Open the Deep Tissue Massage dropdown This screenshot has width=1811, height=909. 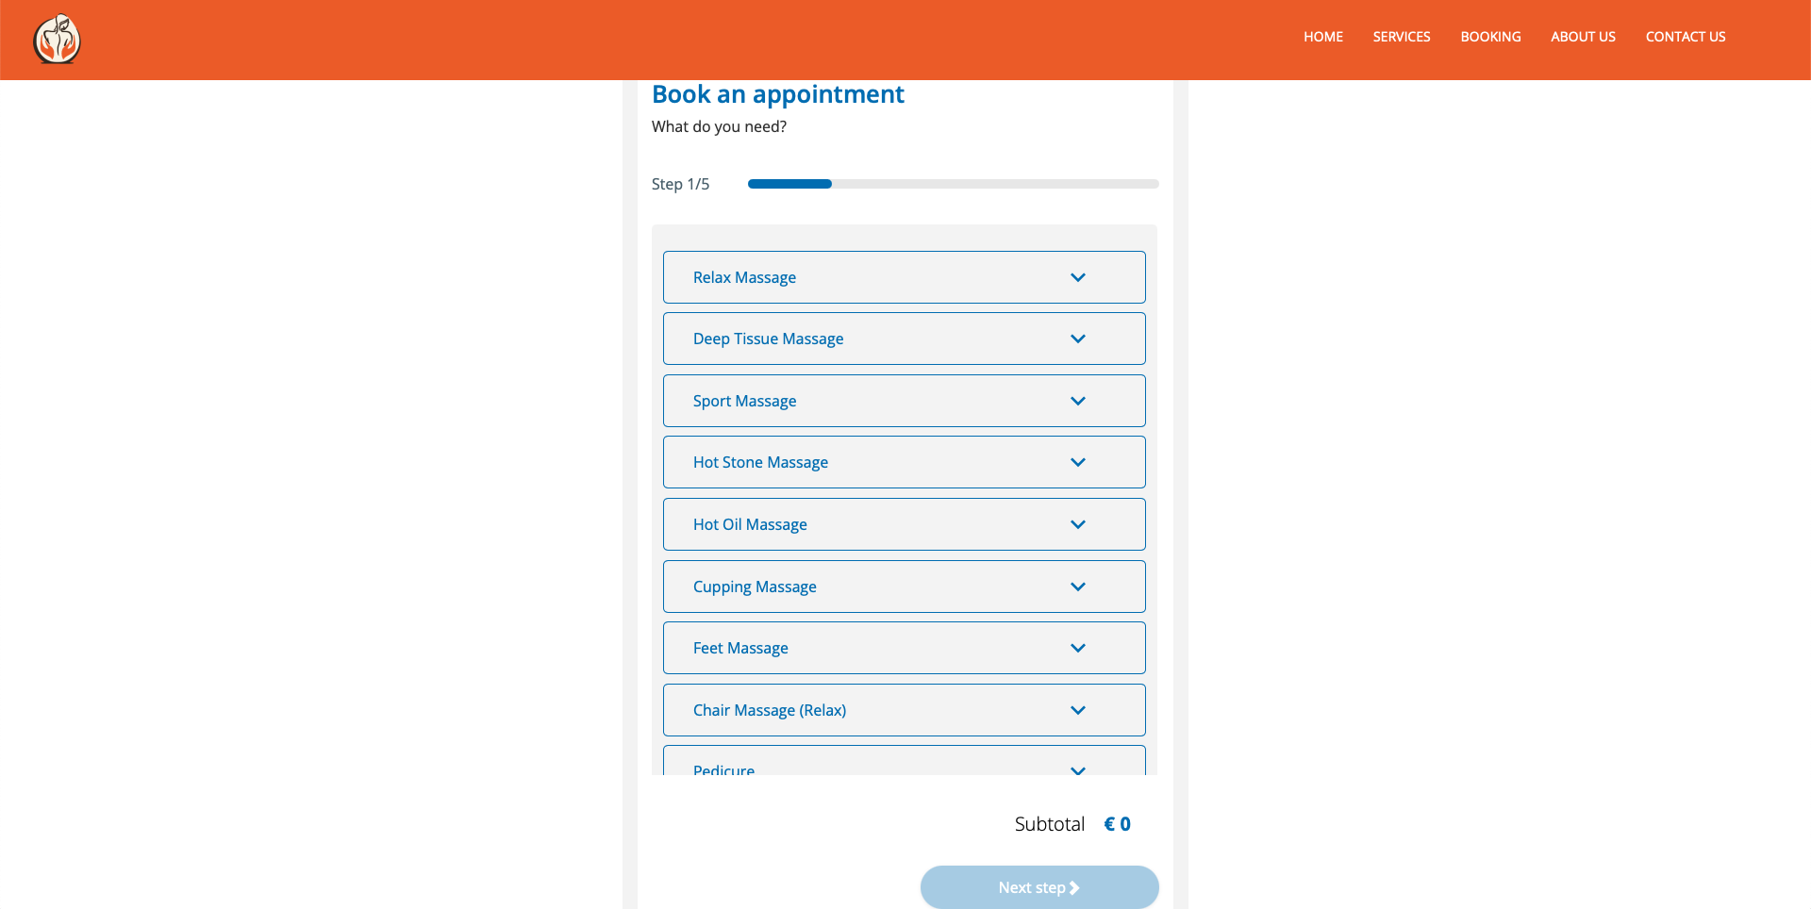768,339
